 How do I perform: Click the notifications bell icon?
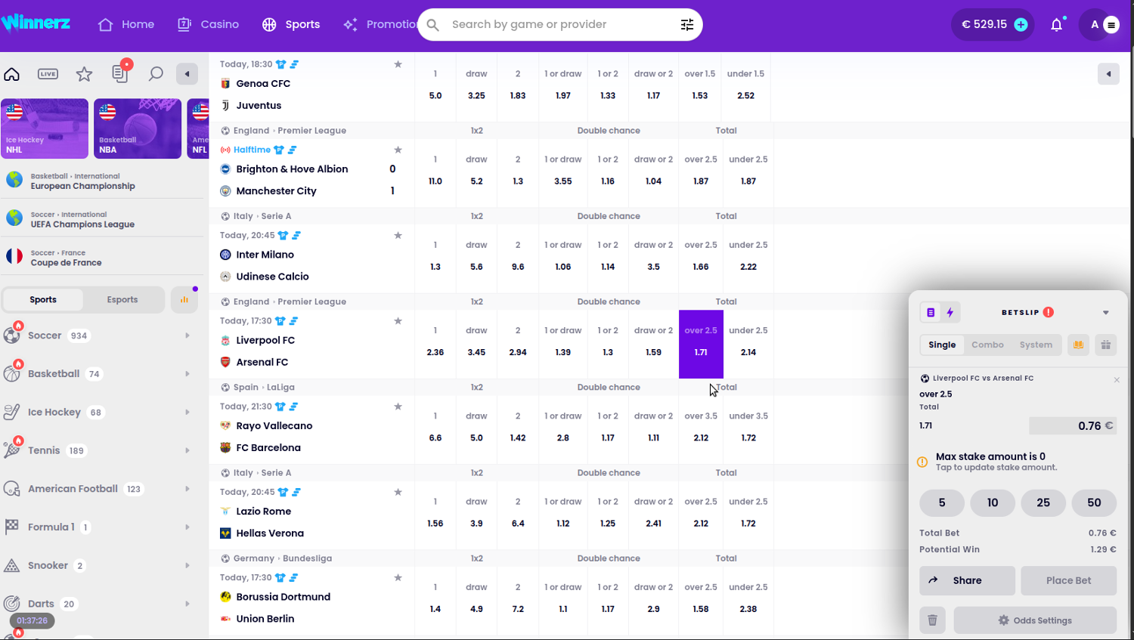(x=1056, y=25)
